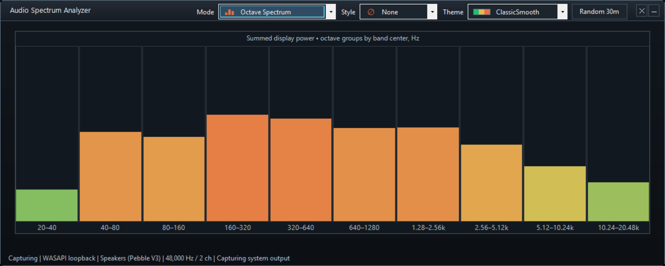
Task: Click the Audio Spectrum Analyzer window title
Action: [50, 10]
